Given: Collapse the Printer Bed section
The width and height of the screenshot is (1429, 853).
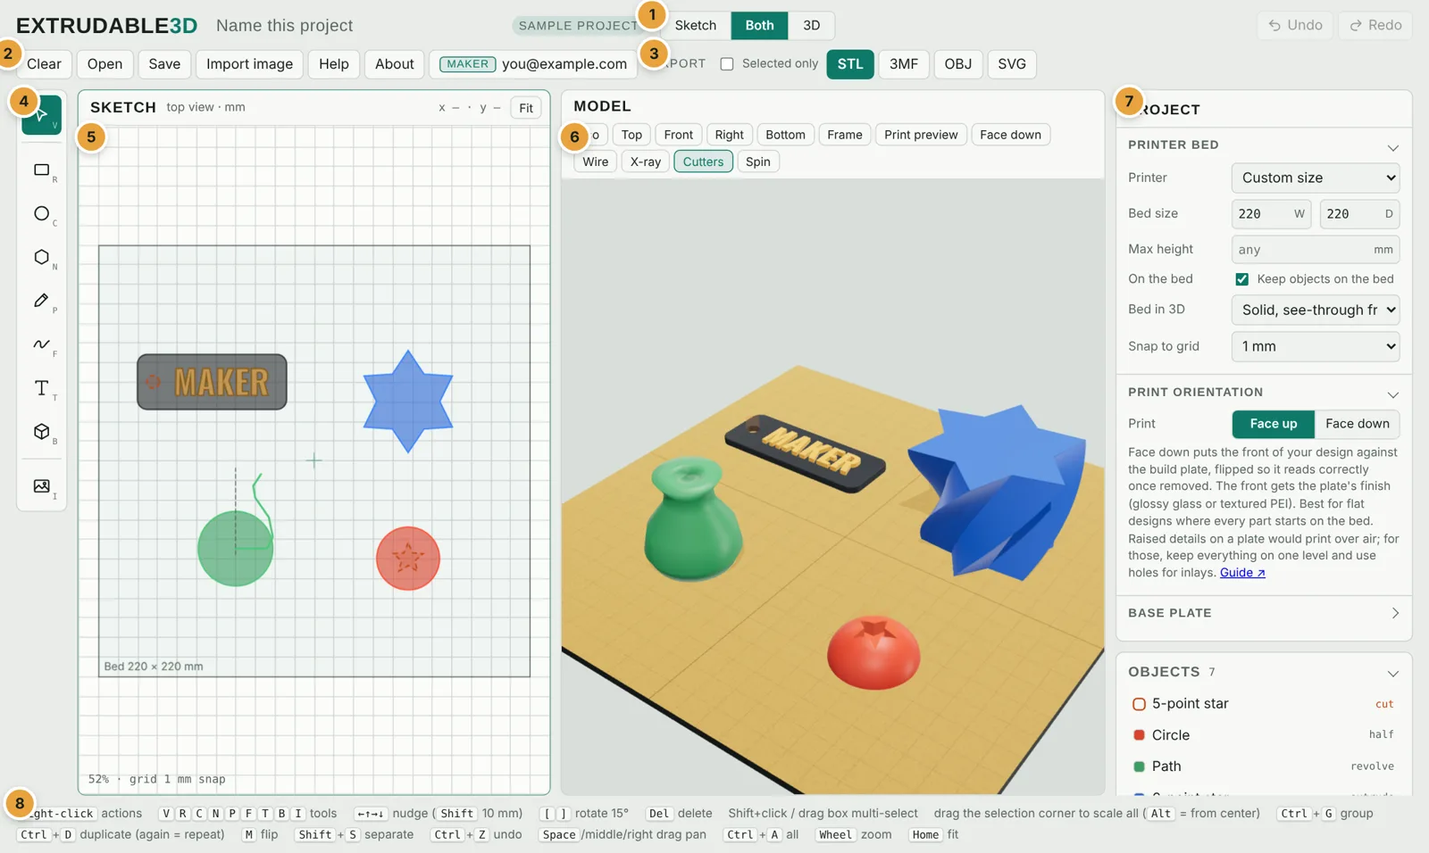Looking at the screenshot, I should coord(1392,147).
